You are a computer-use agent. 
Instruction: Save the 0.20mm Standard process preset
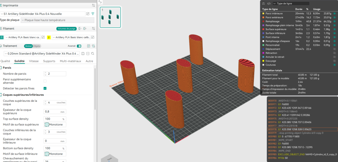(83, 53)
